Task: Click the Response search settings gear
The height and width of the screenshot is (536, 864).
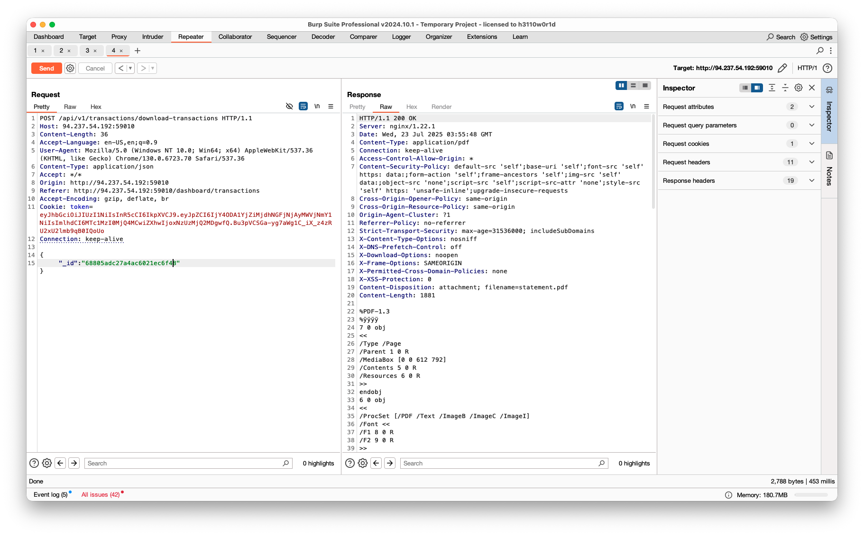Action: click(363, 463)
